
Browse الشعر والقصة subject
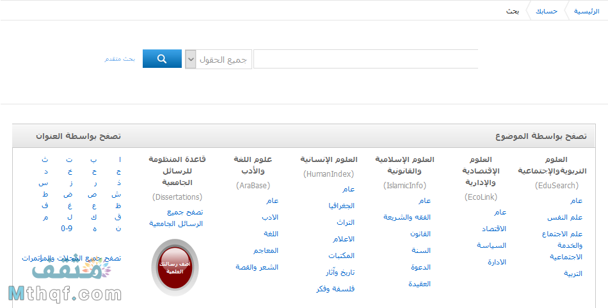(257, 267)
